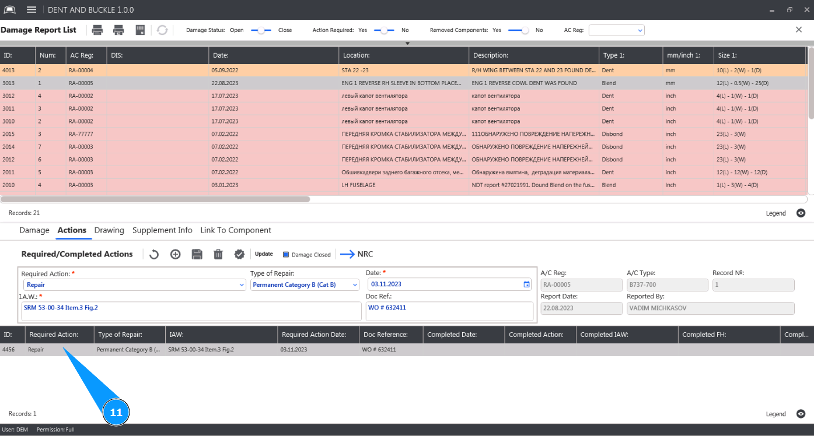Toggle the Damage Status Open/Close switch

point(261,30)
